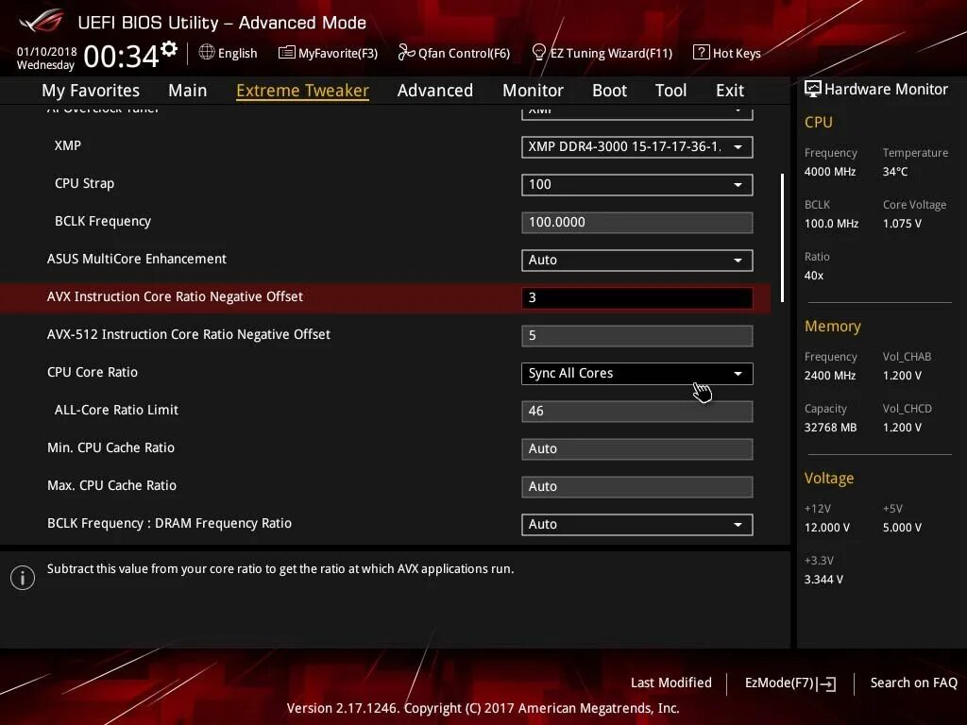Image resolution: width=967 pixels, height=725 pixels.
Task: Go to the Exit tab
Action: click(730, 91)
